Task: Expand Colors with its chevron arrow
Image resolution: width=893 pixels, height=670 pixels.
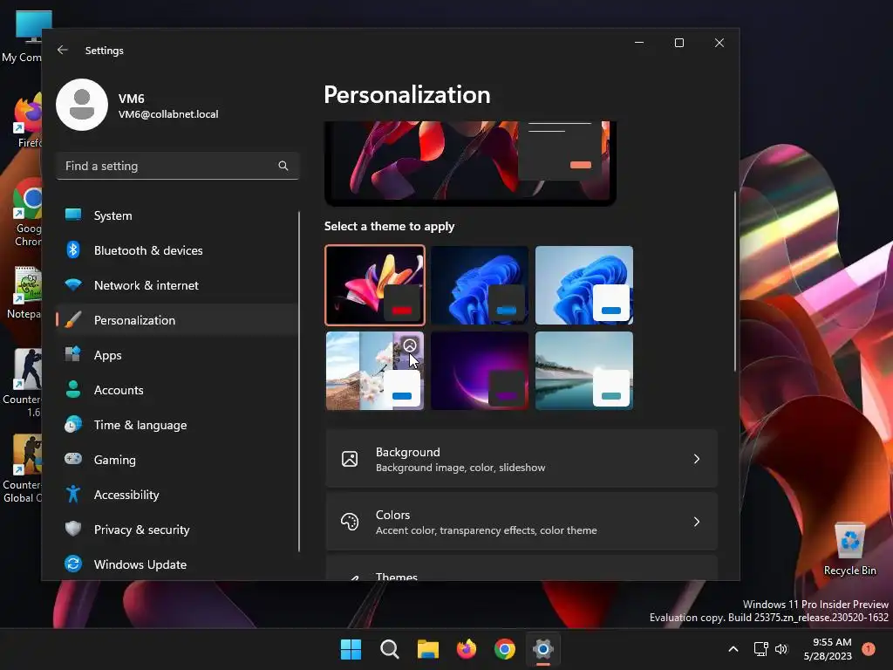Action: pos(697,522)
